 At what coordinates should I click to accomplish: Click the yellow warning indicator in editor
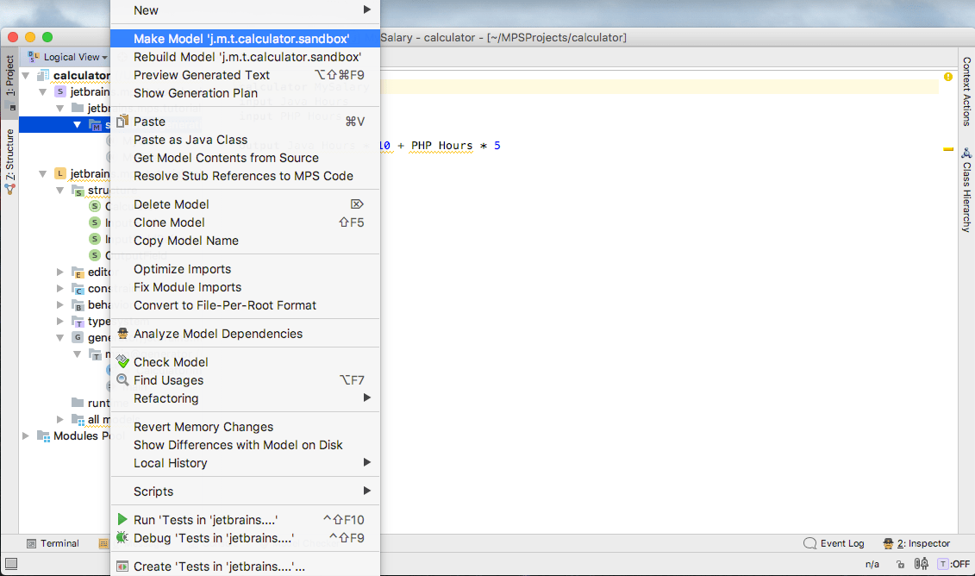948,77
